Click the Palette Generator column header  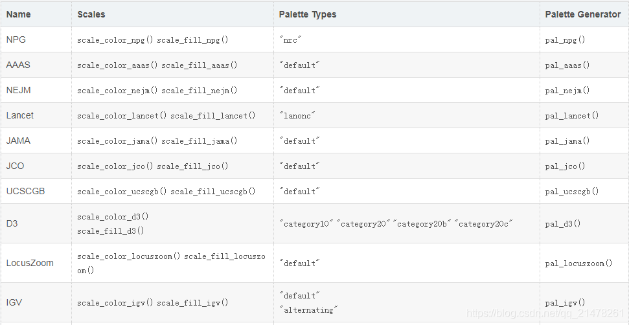coord(583,14)
